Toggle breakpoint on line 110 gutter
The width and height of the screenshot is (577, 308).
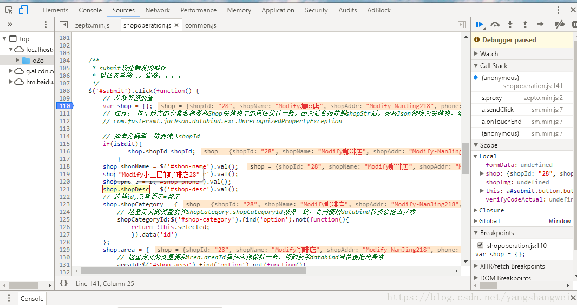(x=64, y=106)
